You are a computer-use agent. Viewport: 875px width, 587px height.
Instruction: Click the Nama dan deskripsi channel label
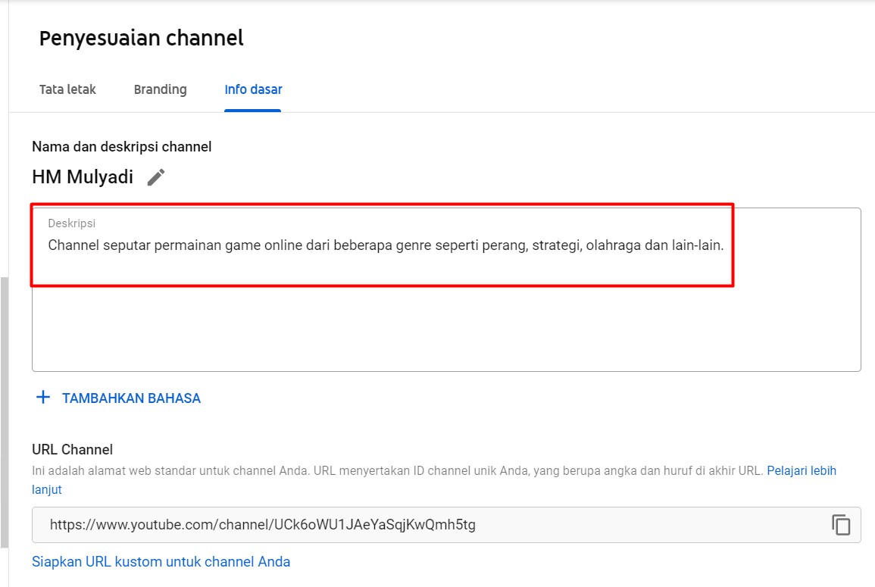pyautogui.click(x=121, y=147)
